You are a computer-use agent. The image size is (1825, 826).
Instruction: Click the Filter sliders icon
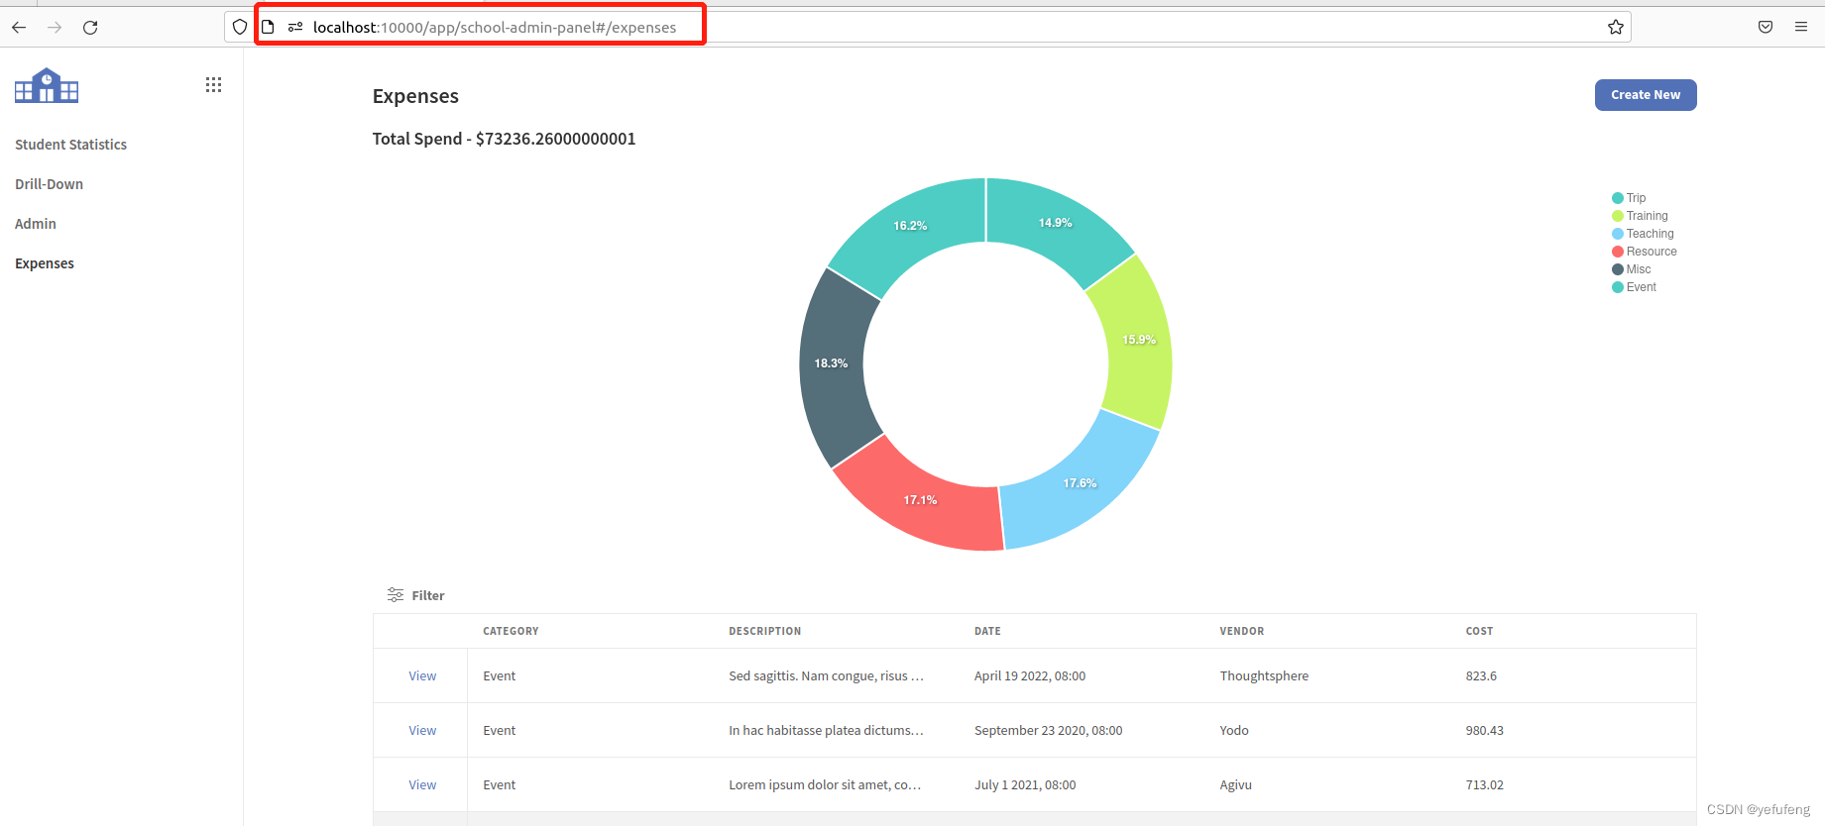click(396, 595)
